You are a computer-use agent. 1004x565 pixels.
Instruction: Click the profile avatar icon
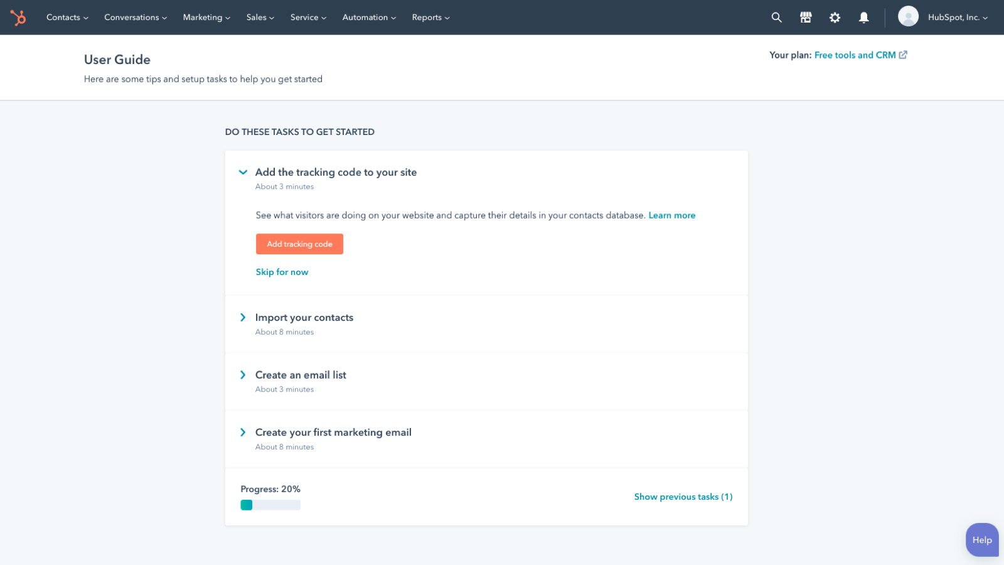point(908,17)
